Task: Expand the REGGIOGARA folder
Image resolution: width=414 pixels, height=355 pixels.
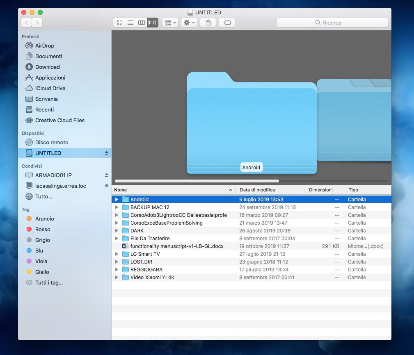Action: pyautogui.click(x=117, y=270)
